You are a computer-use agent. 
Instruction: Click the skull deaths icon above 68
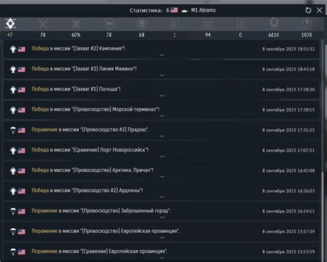click(x=142, y=24)
